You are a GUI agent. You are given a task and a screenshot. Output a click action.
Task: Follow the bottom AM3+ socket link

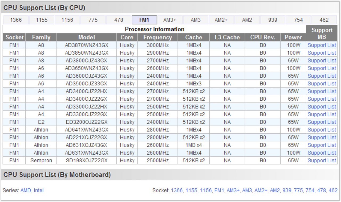(x=233, y=191)
